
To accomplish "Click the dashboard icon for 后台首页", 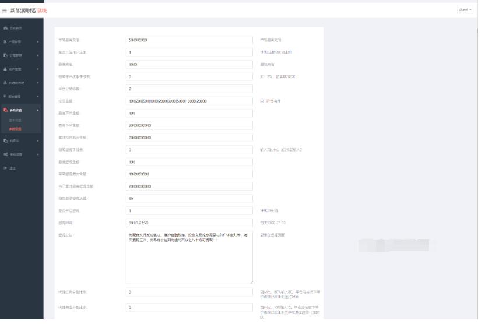I will tap(5, 28).
